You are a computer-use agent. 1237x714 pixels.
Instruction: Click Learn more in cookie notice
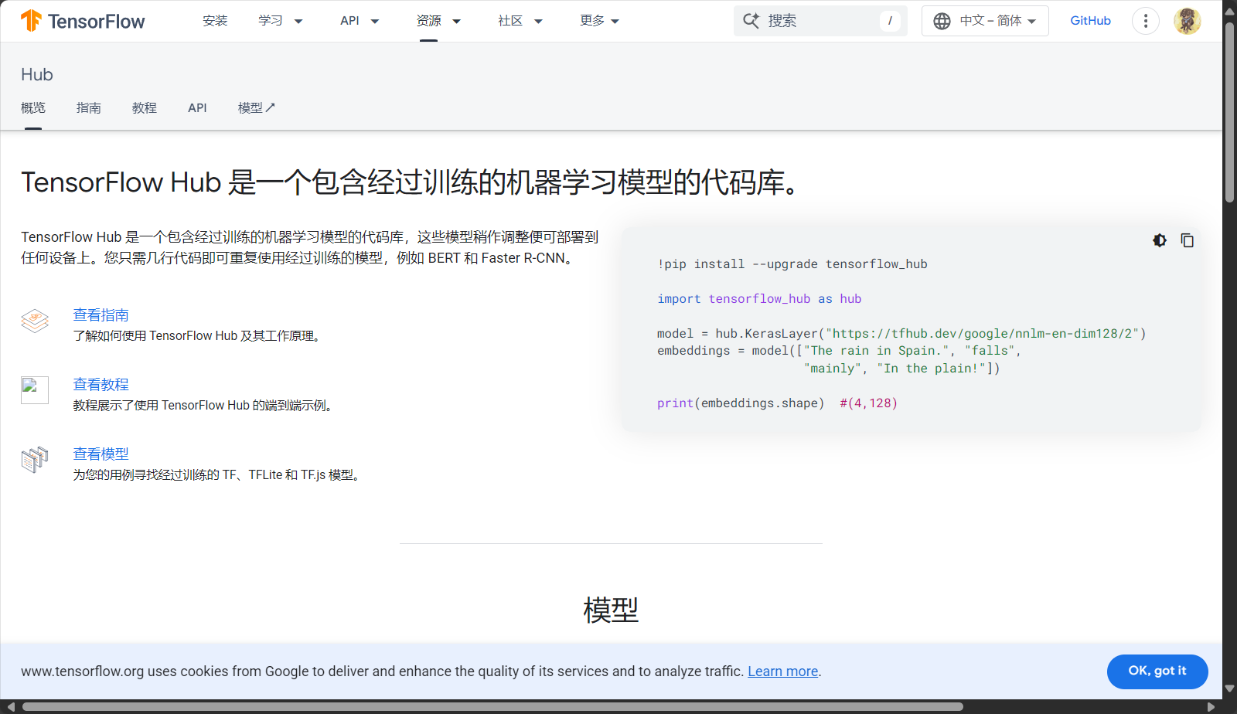782,671
